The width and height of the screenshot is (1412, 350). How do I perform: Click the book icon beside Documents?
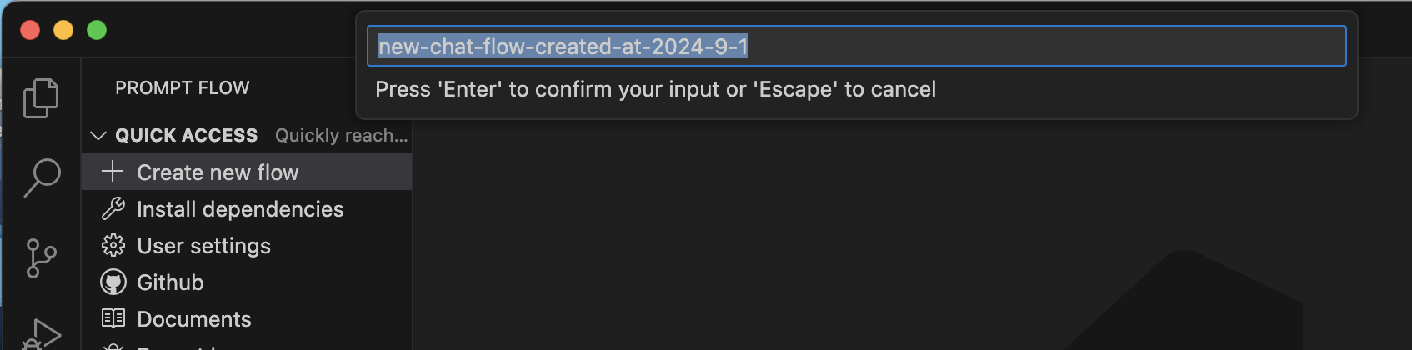[x=113, y=318]
